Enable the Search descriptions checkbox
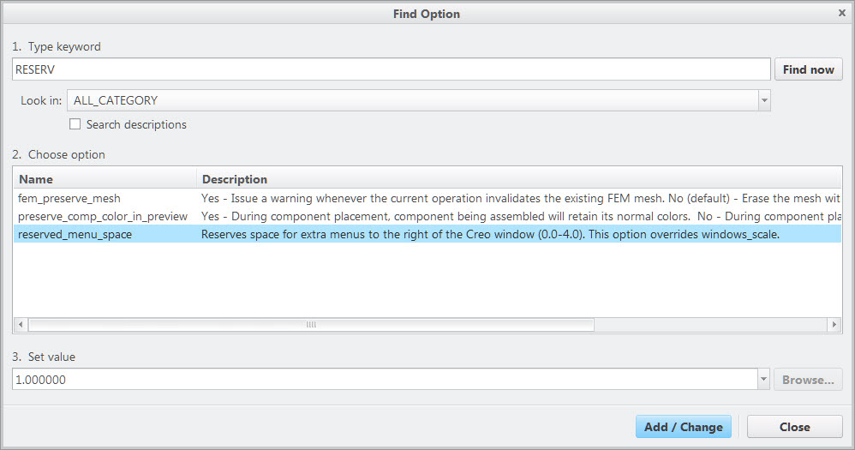Image resolution: width=855 pixels, height=450 pixels. [75, 124]
